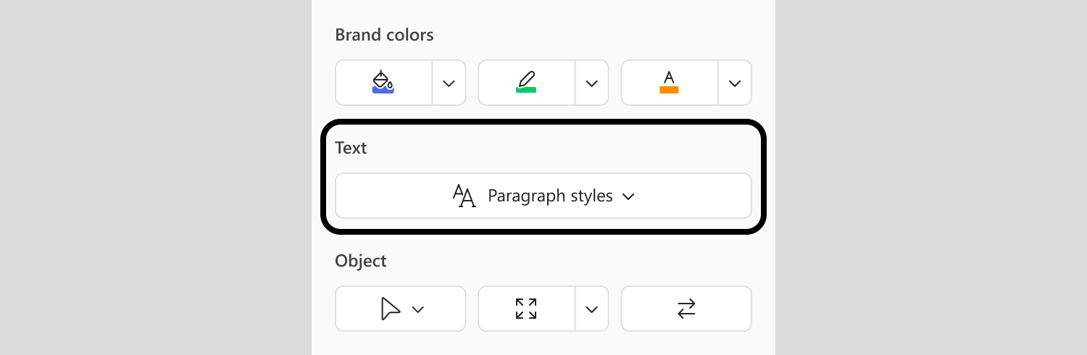
Task: Click the blue color bar under paint bucket
Action: tap(383, 90)
